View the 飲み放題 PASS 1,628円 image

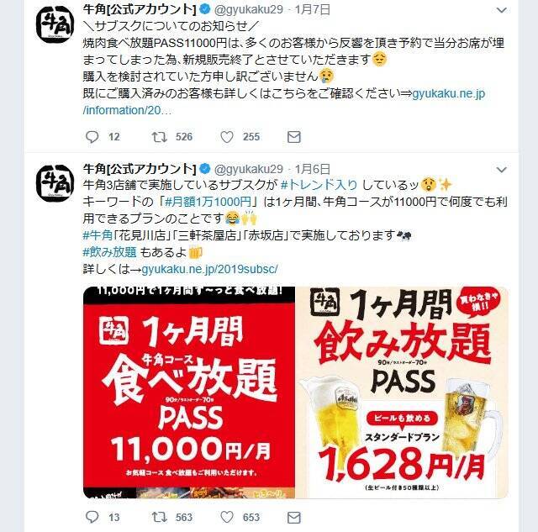402,392
